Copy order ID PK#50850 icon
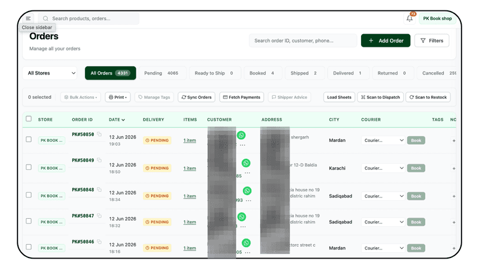479x269 pixels. (x=100, y=134)
